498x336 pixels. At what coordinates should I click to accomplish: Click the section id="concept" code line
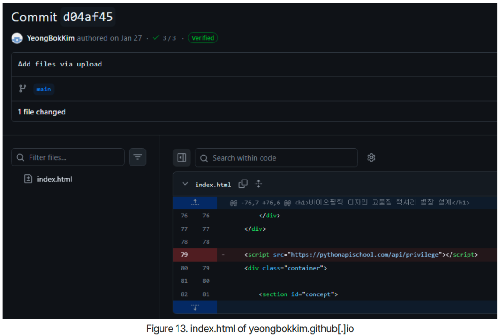tap(298, 294)
